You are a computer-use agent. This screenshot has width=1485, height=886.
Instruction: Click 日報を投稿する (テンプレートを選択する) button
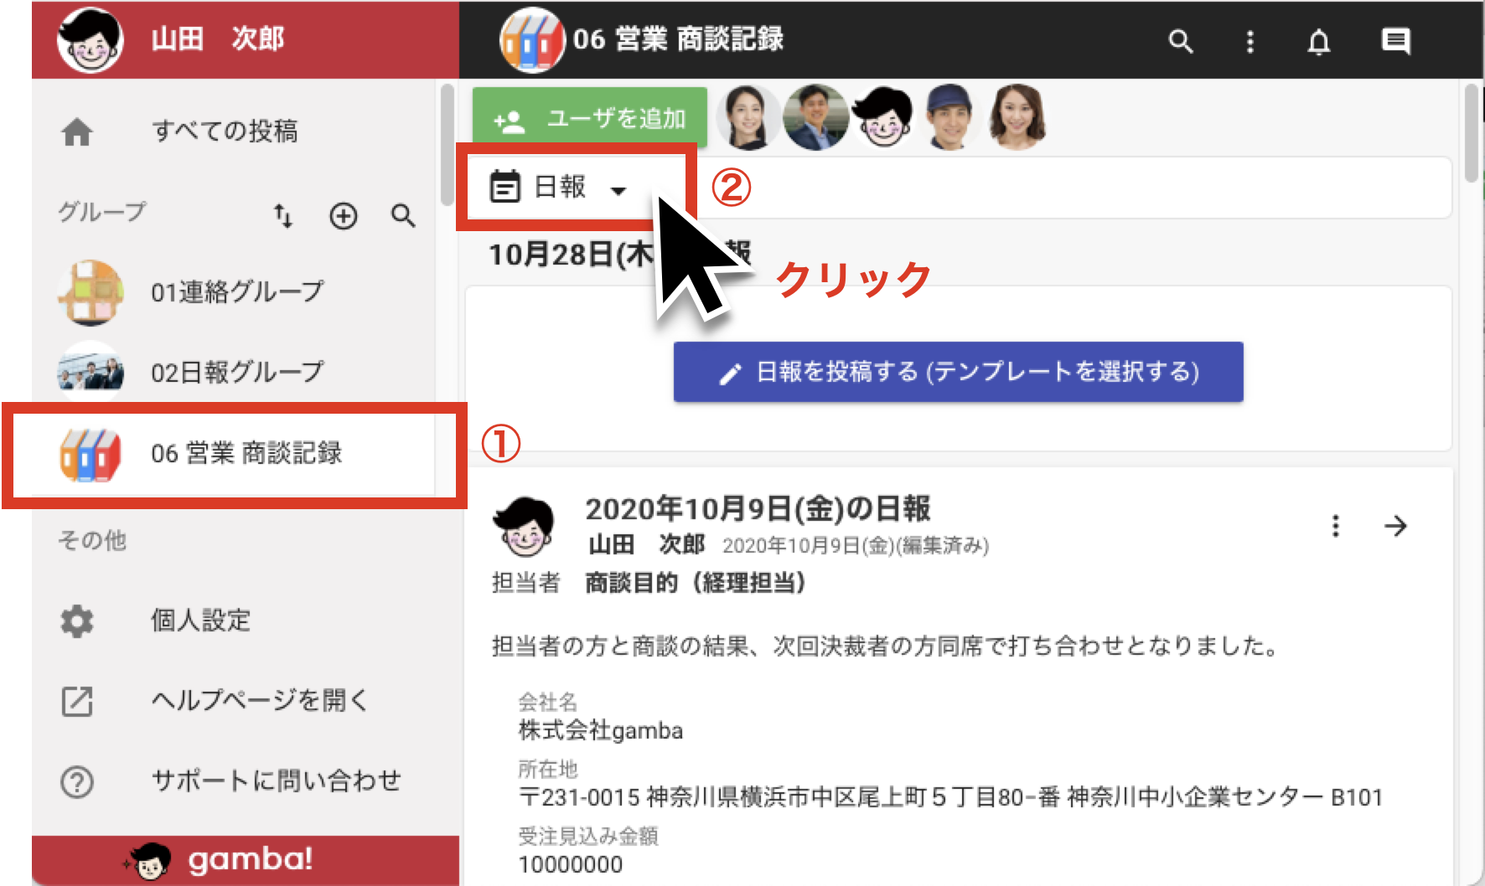[x=958, y=372]
